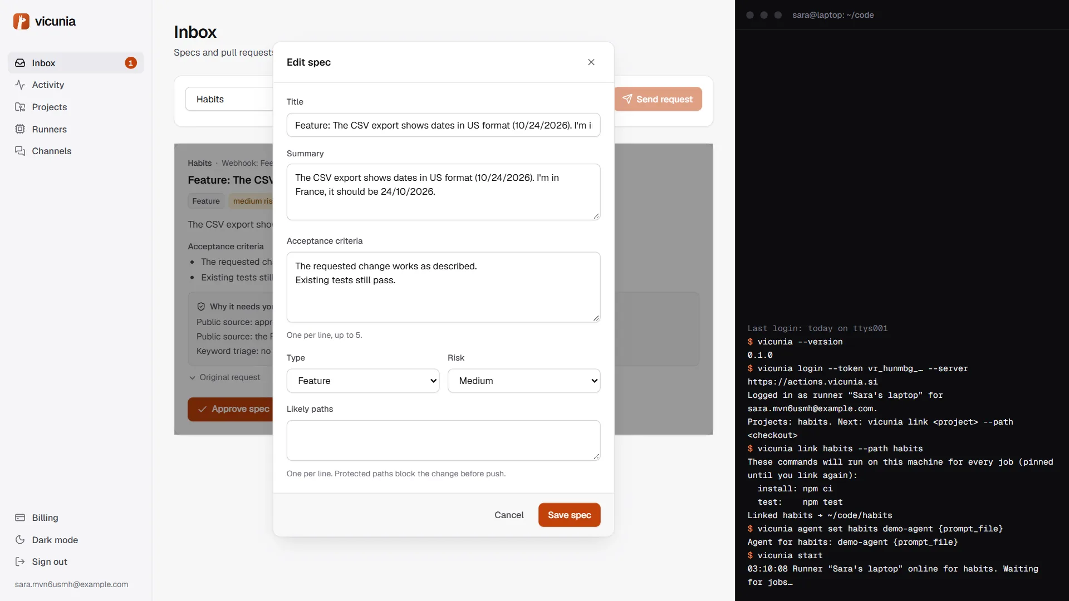Click into the Acceptance criteria text area
This screenshot has height=601, width=1069.
point(443,287)
